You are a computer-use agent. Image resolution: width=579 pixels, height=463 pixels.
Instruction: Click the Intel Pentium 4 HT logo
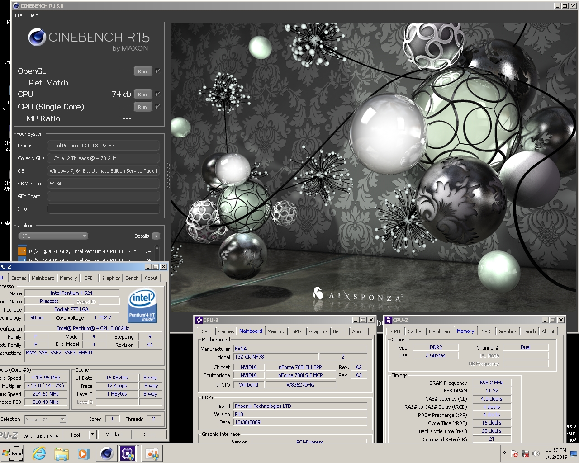142,306
